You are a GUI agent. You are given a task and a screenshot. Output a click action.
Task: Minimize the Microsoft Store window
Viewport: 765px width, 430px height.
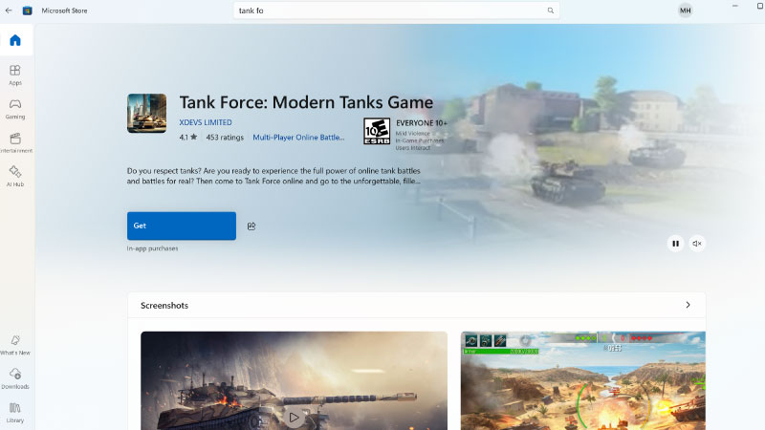coord(734,6)
